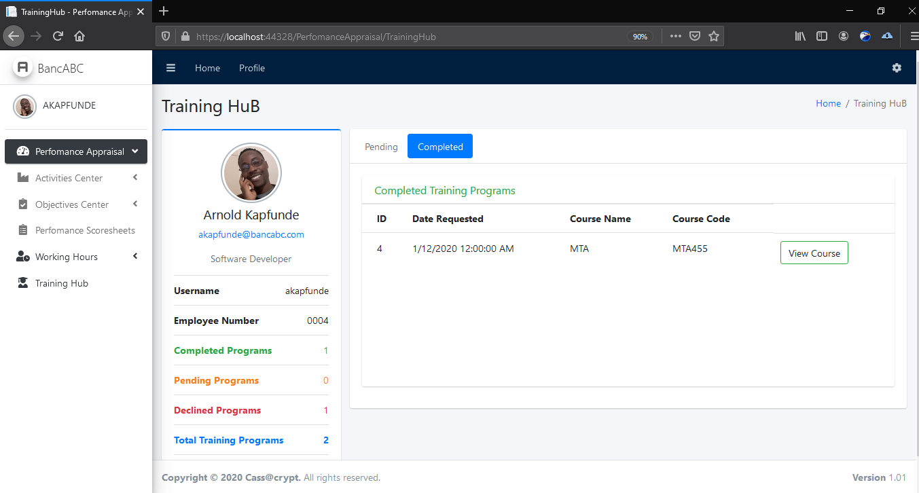
Task: Click akapfunde@bancabc.com email link
Action: 251,234
